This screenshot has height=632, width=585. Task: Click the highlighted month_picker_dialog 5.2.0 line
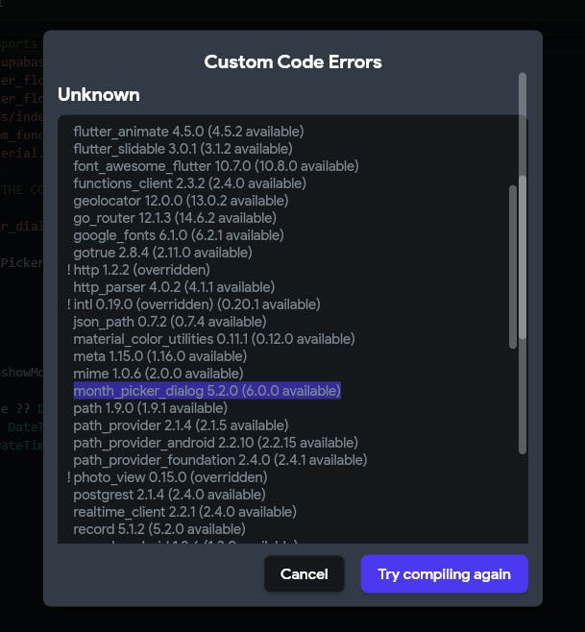(x=207, y=391)
